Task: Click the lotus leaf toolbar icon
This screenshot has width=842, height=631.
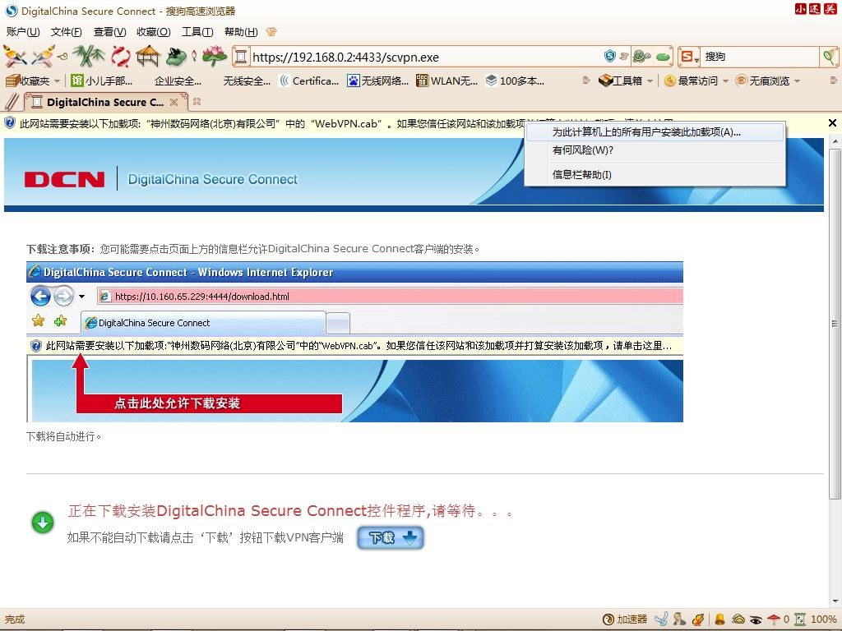Action: (178, 56)
